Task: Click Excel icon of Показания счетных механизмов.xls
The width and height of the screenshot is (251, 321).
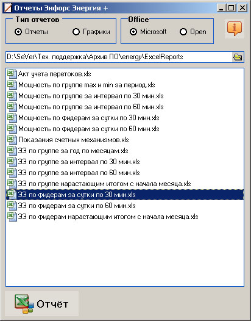Action: [12, 140]
